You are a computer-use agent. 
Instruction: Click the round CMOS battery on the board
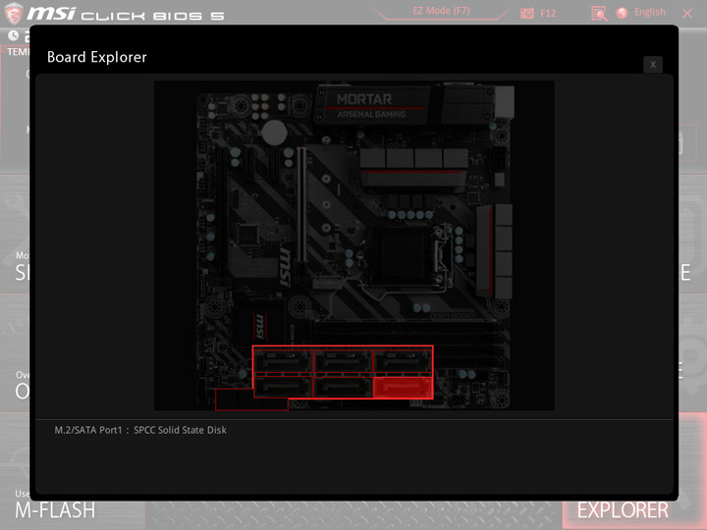click(x=274, y=132)
